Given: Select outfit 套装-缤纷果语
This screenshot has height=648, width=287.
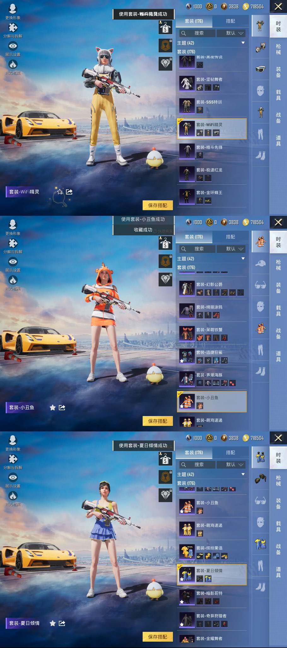Looking at the screenshot, I should (212, 552).
